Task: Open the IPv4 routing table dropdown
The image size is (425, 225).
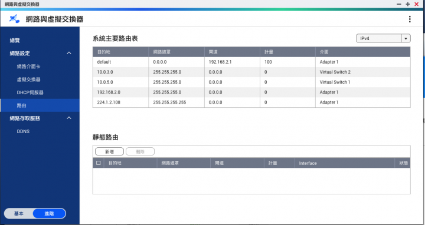Action: point(383,38)
